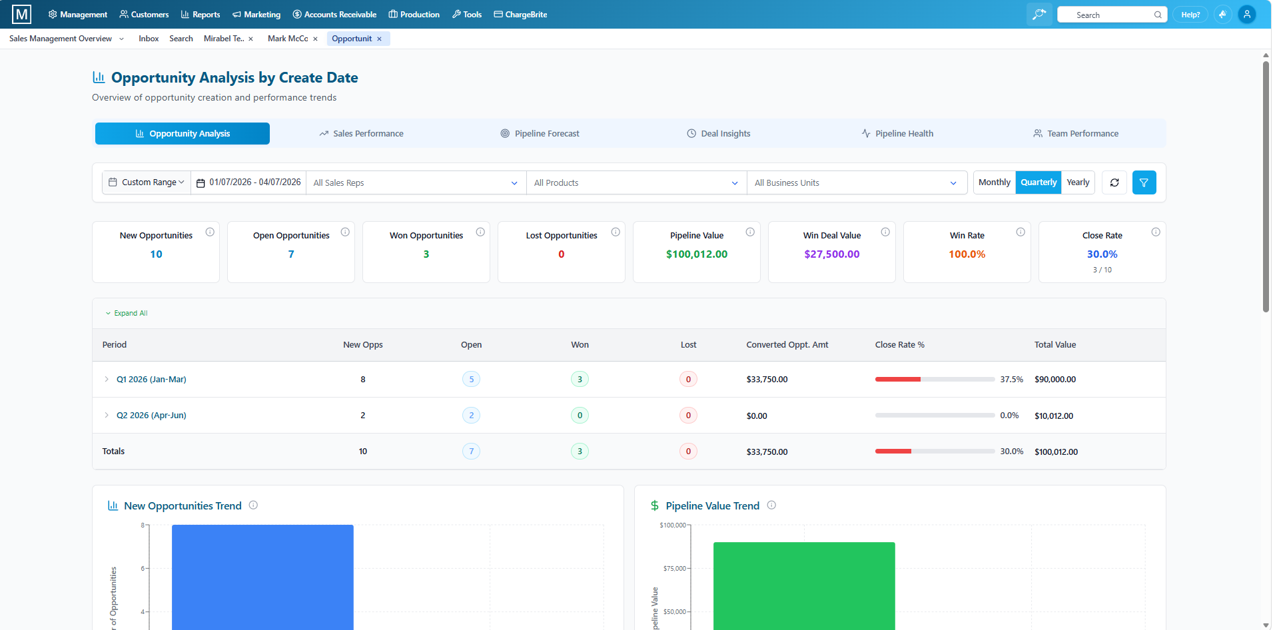Screen dimensions: 1273x630
Task: Click the Q2 2026 (Apr-Jun) period link
Action: (x=151, y=415)
